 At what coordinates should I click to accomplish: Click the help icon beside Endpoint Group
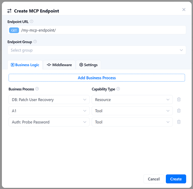35,42
